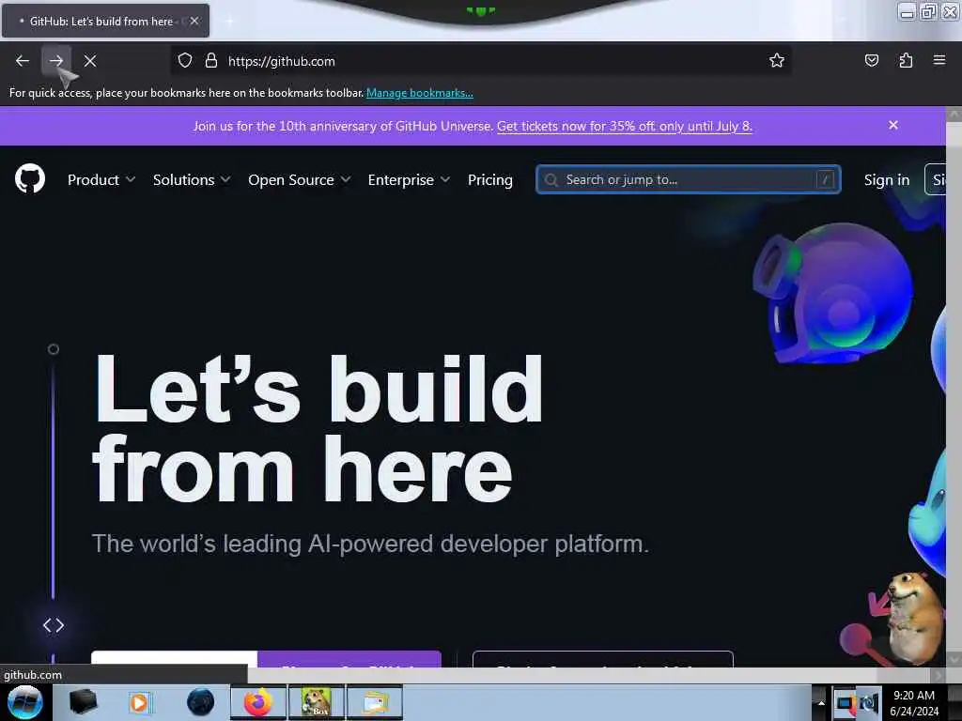The image size is (962, 721).
Task: Open a new tab with plus button
Action: click(x=229, y=21)
